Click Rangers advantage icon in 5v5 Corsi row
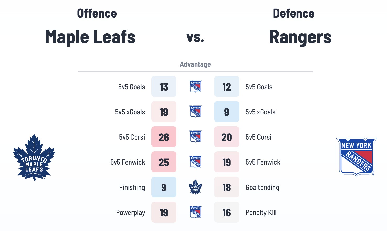The image size is (387, 231). (195, 137)
